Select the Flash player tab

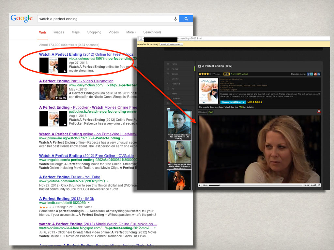(x=211, y=112)
